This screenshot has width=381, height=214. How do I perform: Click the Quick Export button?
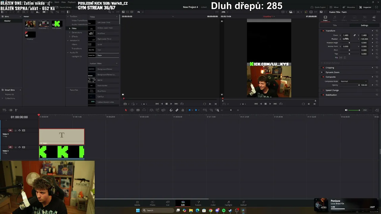point(318,7)
